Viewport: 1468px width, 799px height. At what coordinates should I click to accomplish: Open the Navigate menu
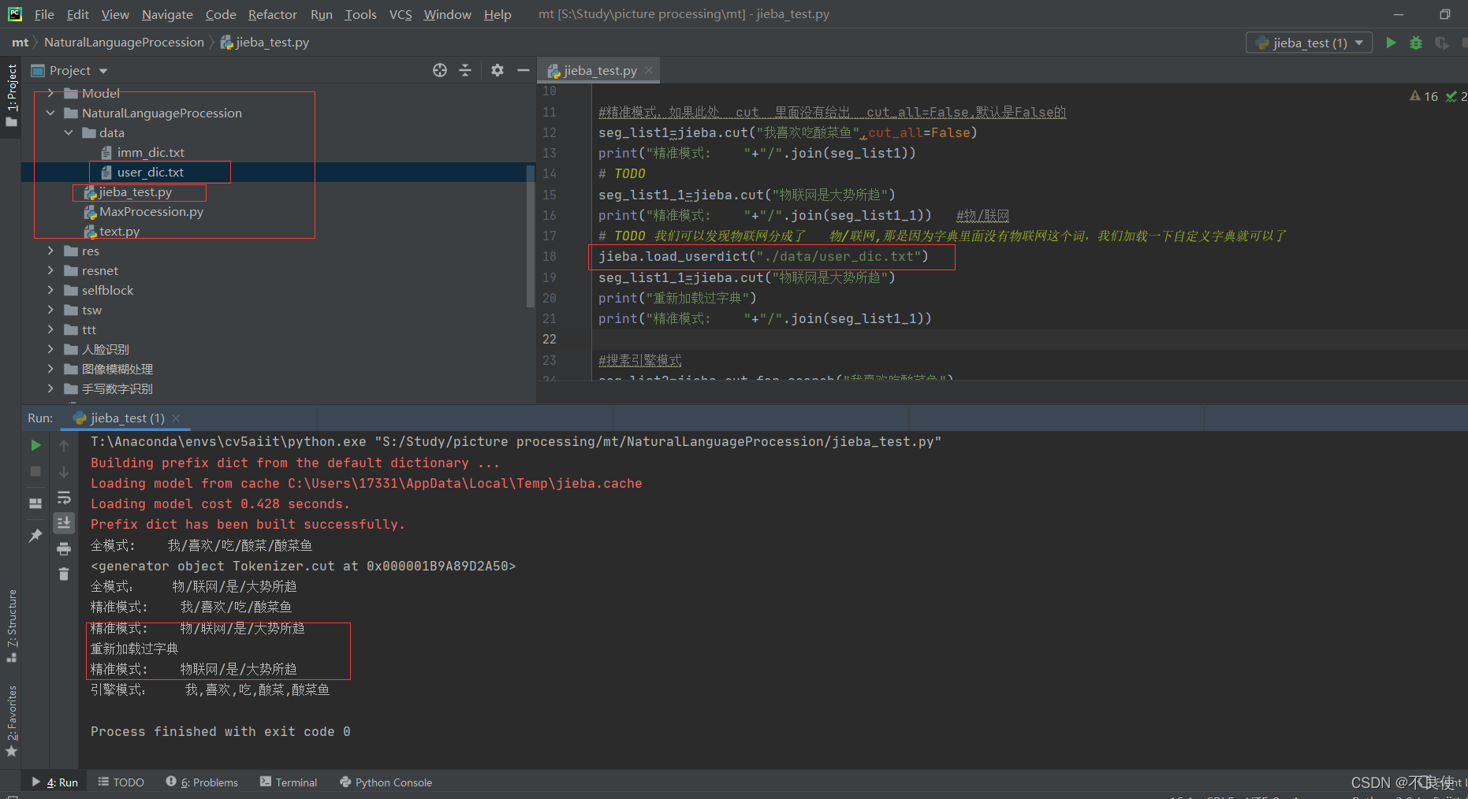[167, 14]
